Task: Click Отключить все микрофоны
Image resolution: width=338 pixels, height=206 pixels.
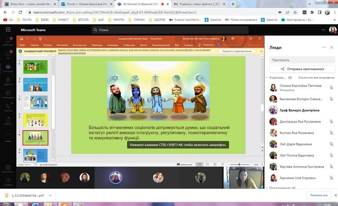Action: 316,77
